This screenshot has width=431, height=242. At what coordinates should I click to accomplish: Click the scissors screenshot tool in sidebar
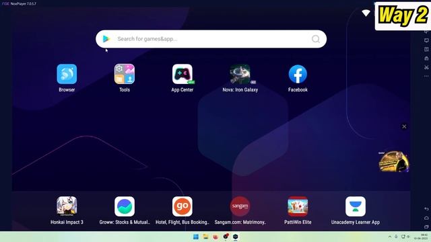tap(426, 67)
